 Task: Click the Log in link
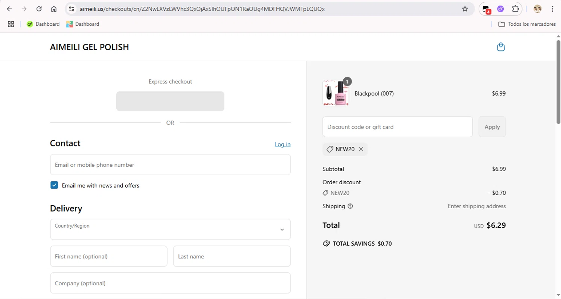click(x=283, y=144)
